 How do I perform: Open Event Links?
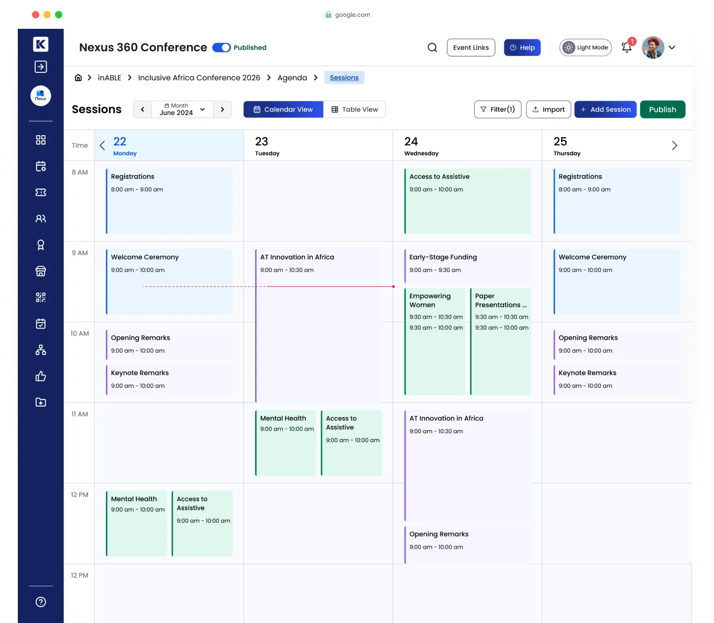(x=471, y=48)
